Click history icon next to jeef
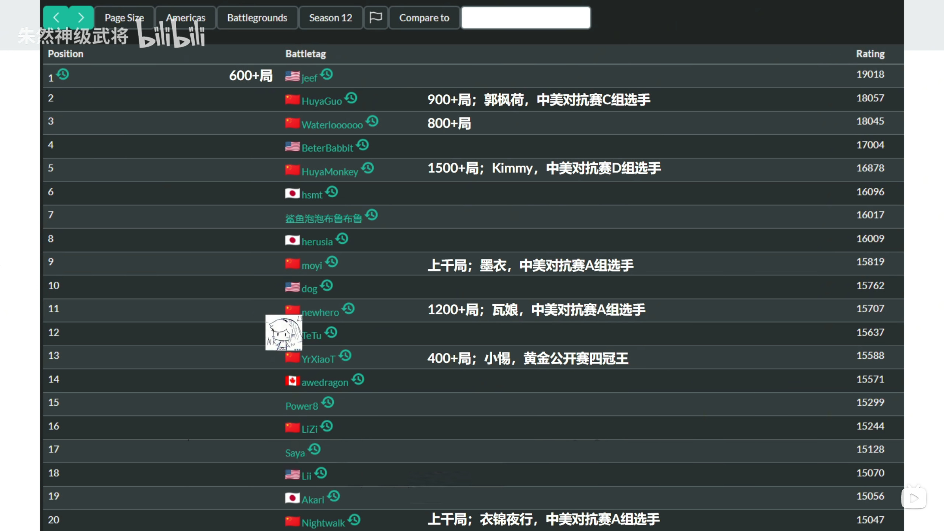 tap(327, 74)
